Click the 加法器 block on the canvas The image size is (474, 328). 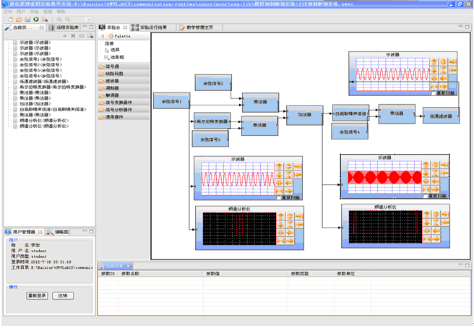tap(303, 115)
